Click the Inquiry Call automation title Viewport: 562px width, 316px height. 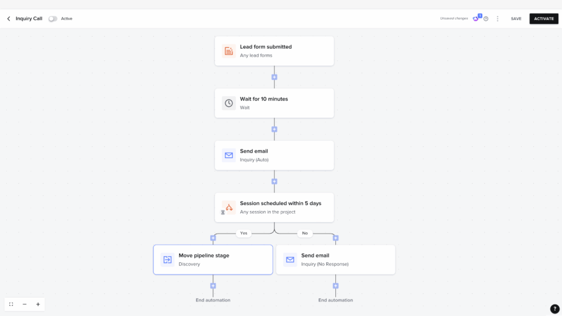point(29,19)
